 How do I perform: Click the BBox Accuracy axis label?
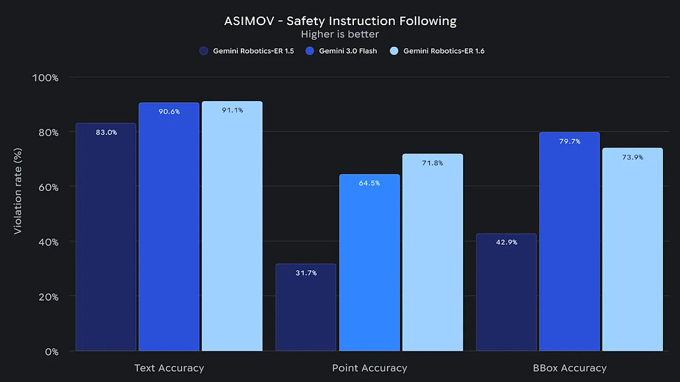click(x=570, y=368)
